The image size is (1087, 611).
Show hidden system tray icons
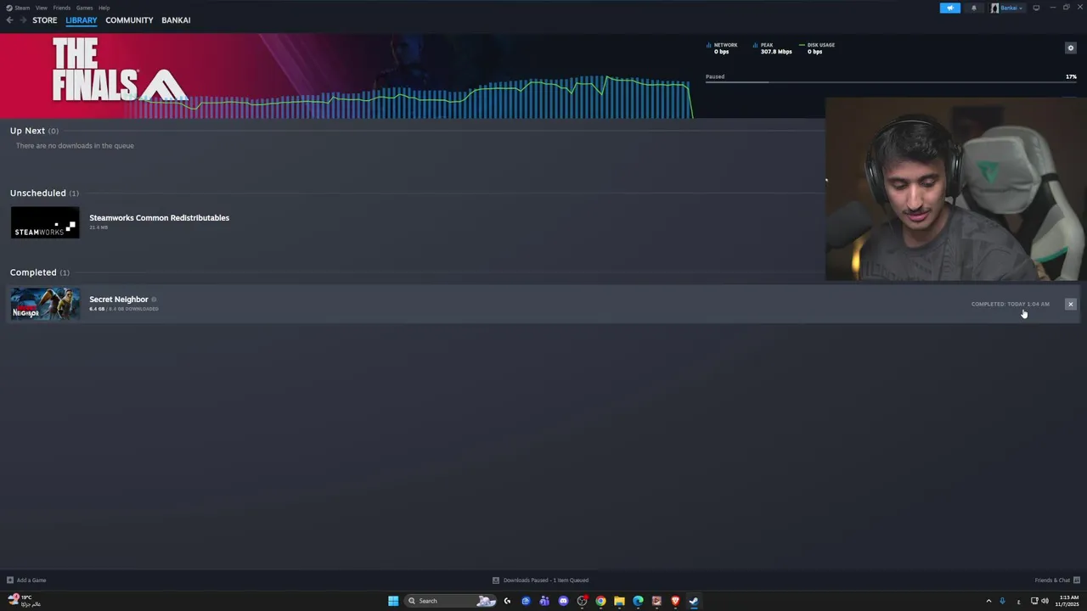click(988, 601)
